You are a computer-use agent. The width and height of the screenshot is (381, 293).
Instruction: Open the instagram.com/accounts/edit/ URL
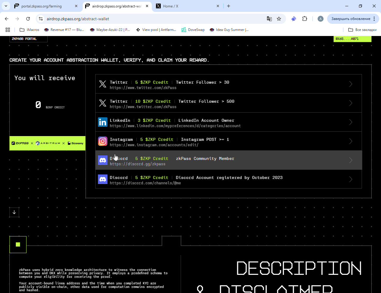pyautogui.click(x=154, y=145)
